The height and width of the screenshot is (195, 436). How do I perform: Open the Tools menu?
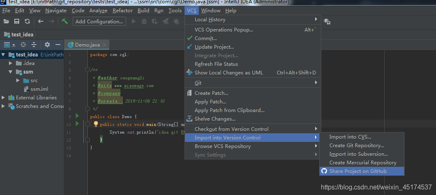pos(175,11)
